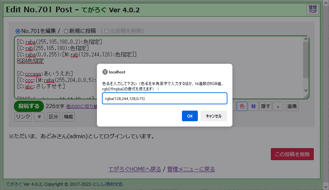Click the textarea scroll-down arrow
The width and height of the screenshot is (329, 190).
pos(306,90)
